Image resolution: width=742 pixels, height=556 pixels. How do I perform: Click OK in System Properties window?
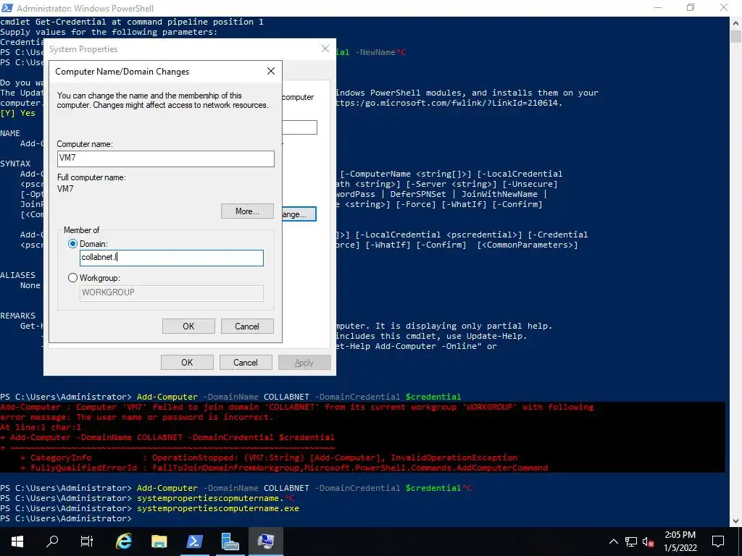coord(187,362)
